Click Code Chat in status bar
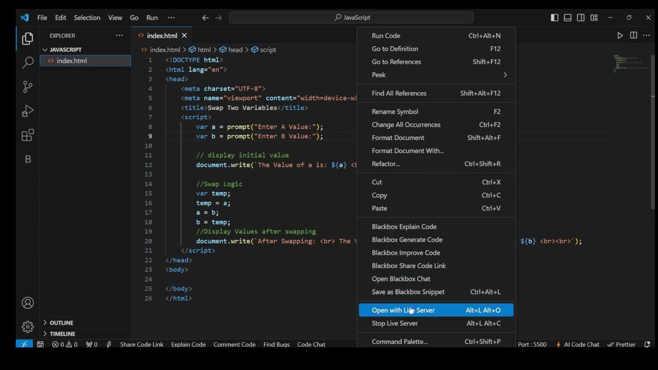658x370 pixels. 311,344
